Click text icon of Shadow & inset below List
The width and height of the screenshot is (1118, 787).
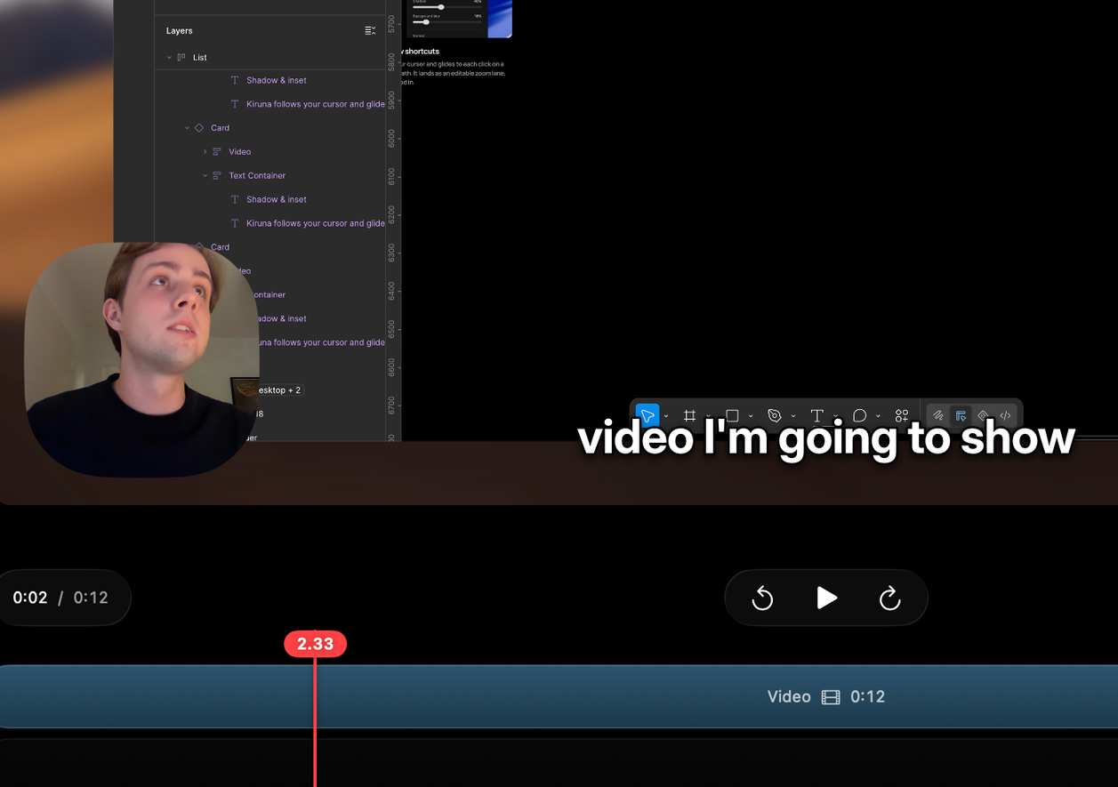[x=235, y=80]
